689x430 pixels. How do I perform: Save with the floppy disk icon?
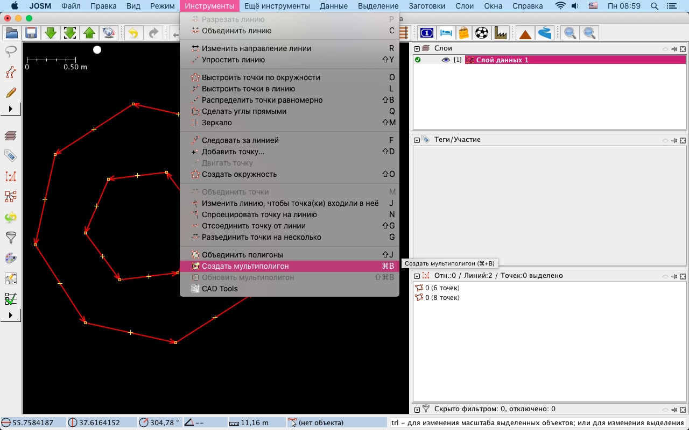(31, 33)
